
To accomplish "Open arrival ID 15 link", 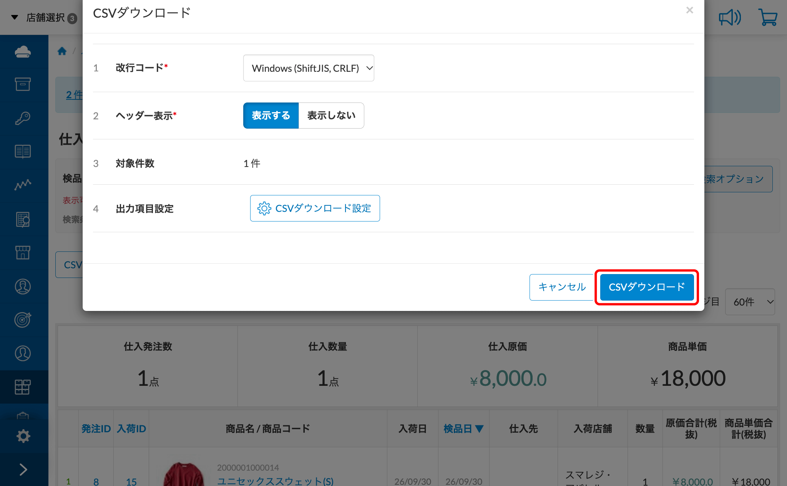I will pos(131,482).
